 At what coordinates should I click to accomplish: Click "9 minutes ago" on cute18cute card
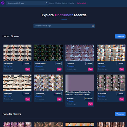tap(102, 99)
